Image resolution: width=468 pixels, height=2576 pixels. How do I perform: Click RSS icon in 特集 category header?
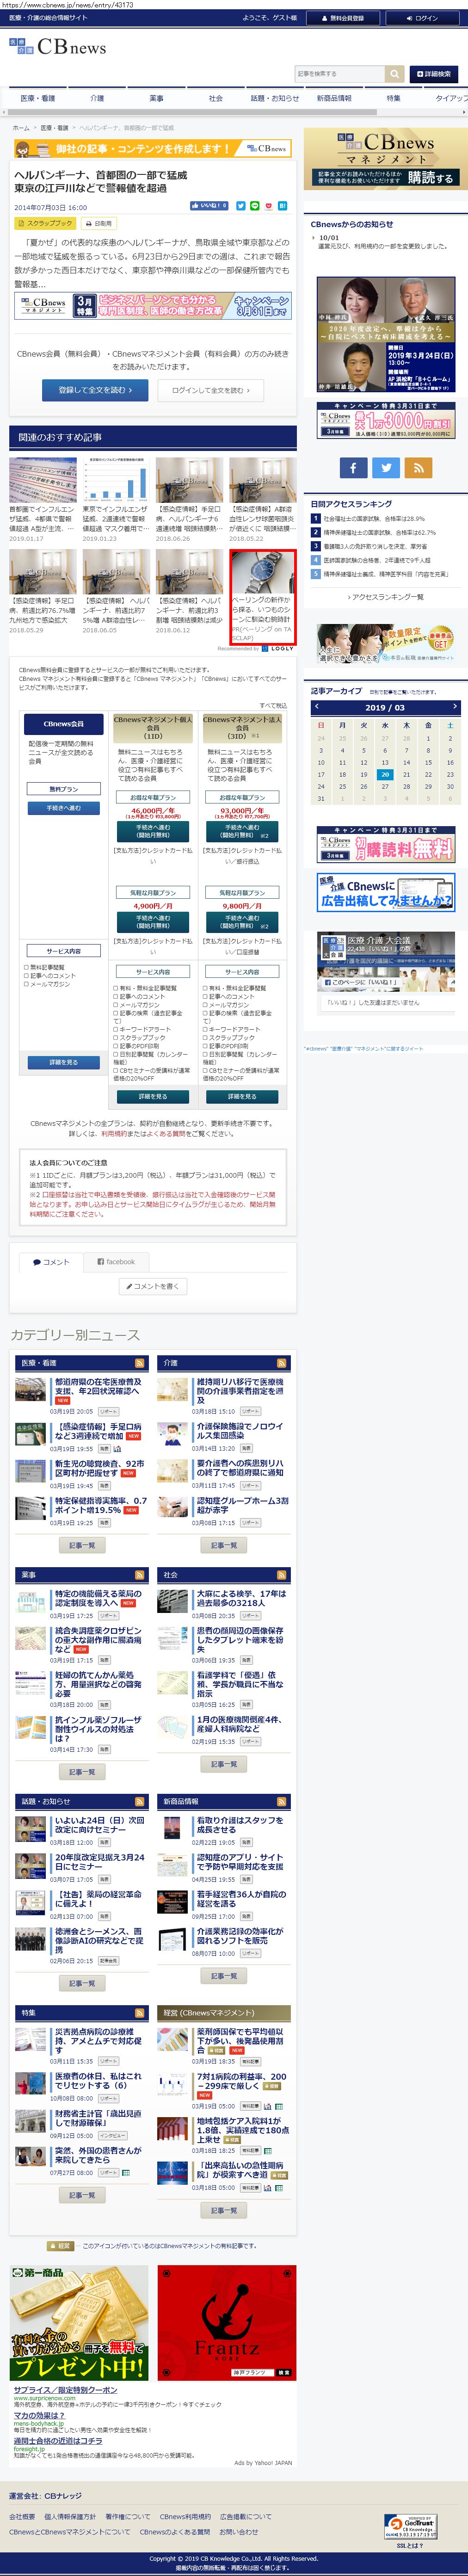(140, 2013)
